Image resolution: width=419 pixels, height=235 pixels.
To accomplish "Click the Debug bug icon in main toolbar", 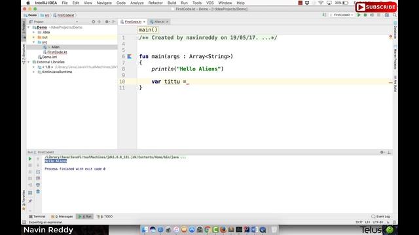I will pos(365,15).
